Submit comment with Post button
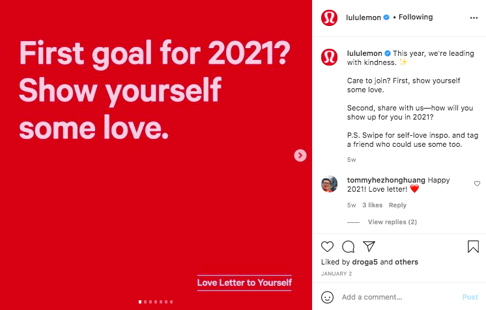The height and width of the screenshot is (310, 486). tap(470, 297)
